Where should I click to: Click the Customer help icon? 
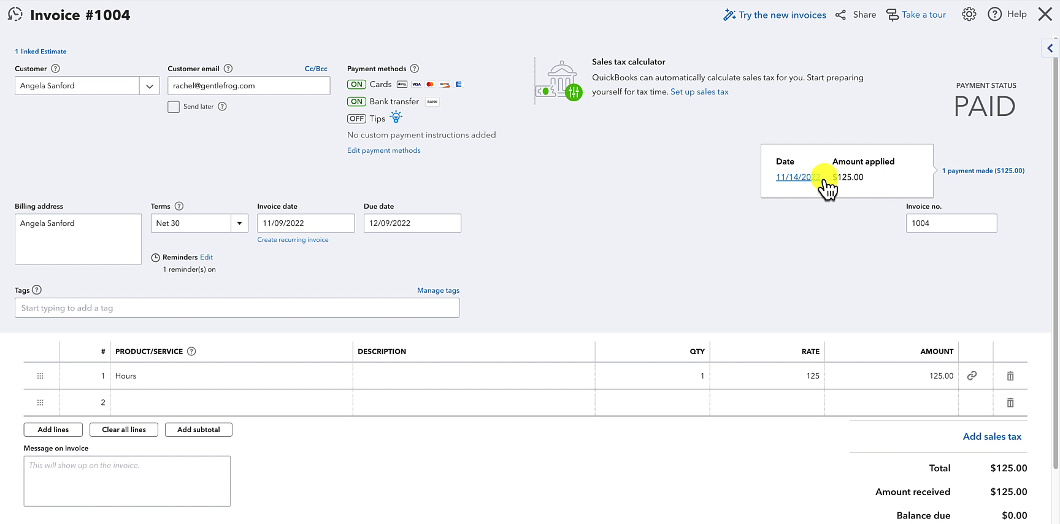55,69
